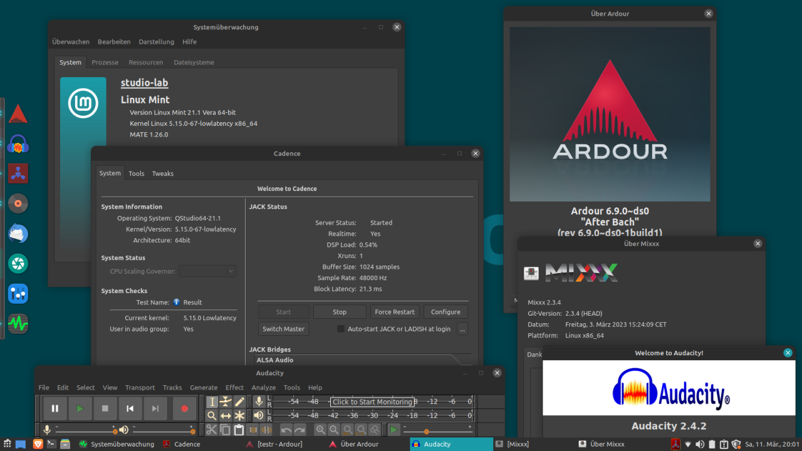Enable Auto-start JACK or LADISH at login
The width and height of the screenshot is (802, 451).
click(341, 329)
